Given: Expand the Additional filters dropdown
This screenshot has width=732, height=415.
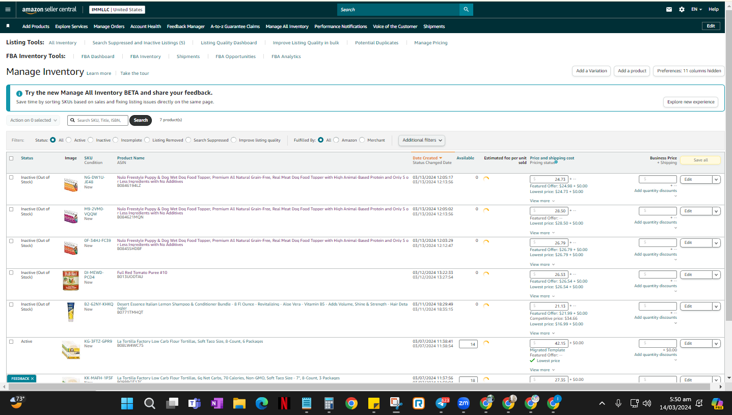Looking at the screenshot, I should tap(422, 140).
